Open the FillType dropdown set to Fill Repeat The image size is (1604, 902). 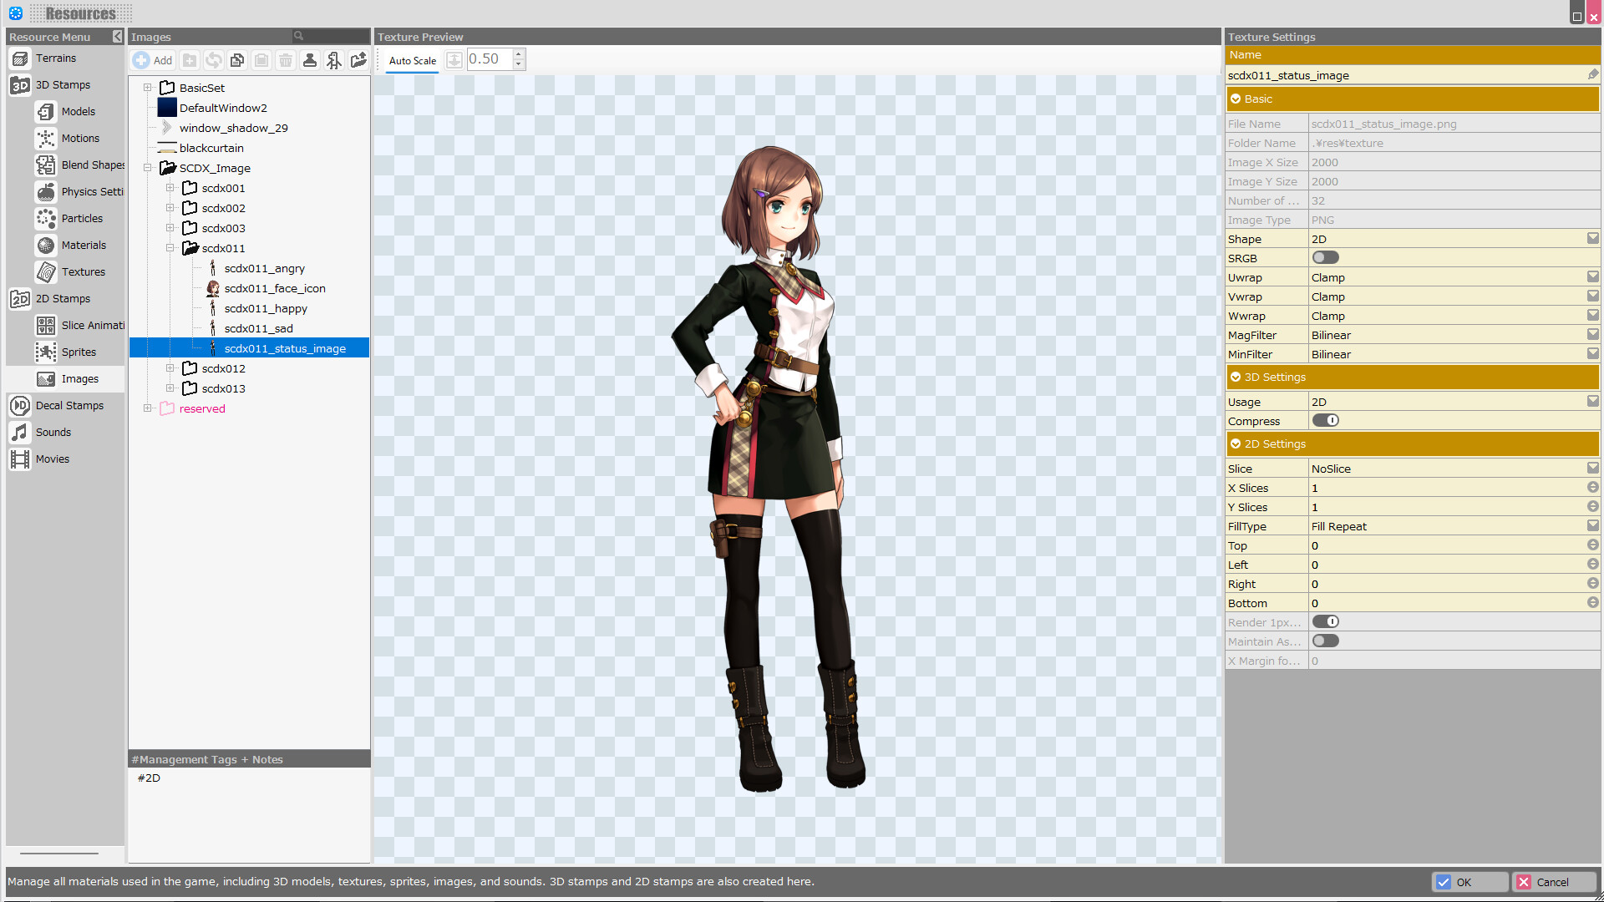pyautogui.click(x=1592, y=525)
